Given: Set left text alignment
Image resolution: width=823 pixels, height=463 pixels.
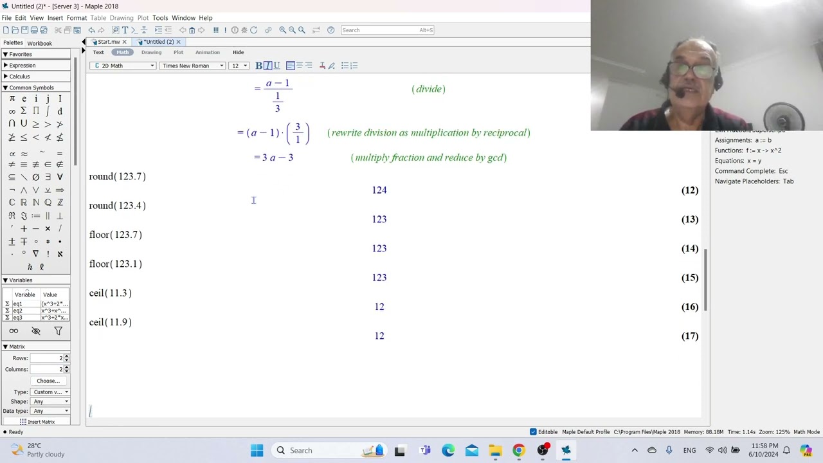Looking at the screenshot, I should point(290,66).
